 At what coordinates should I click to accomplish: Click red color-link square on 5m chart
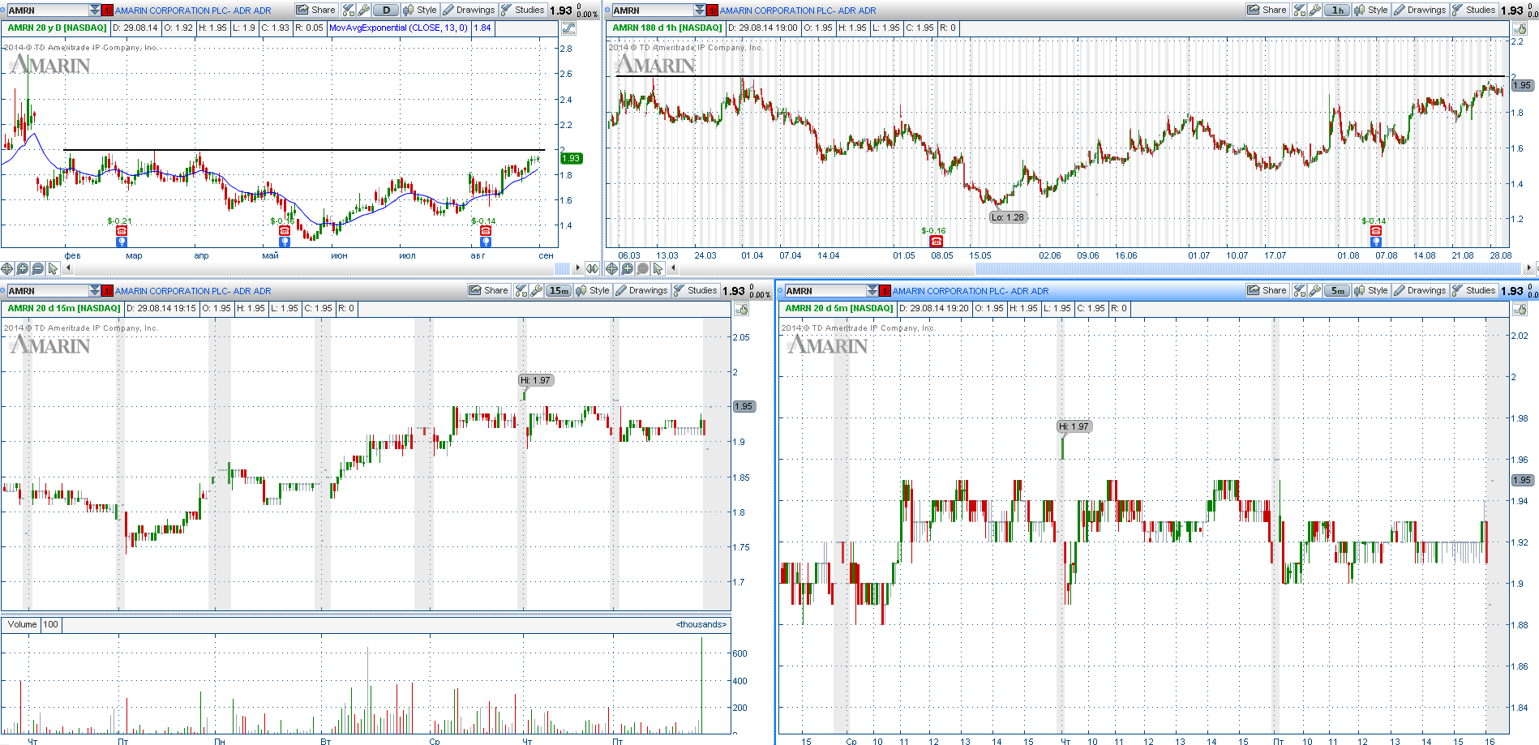click(885, 291)
